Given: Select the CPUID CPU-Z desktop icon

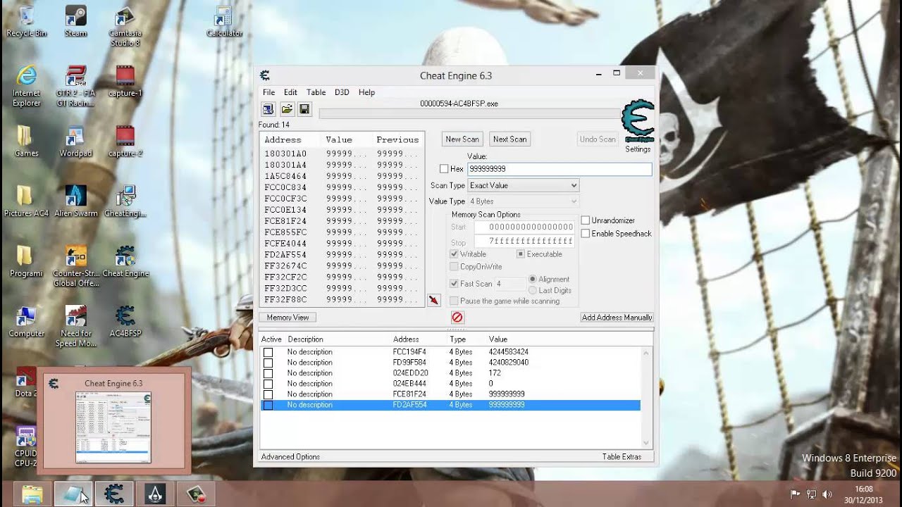Looking at the screenshot, I should (26, 446).
